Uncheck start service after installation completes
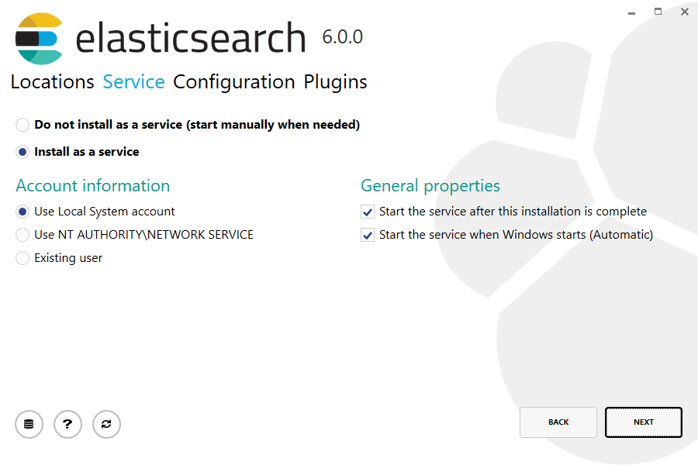Screen dimensions: 698x465 pos(368,212)
